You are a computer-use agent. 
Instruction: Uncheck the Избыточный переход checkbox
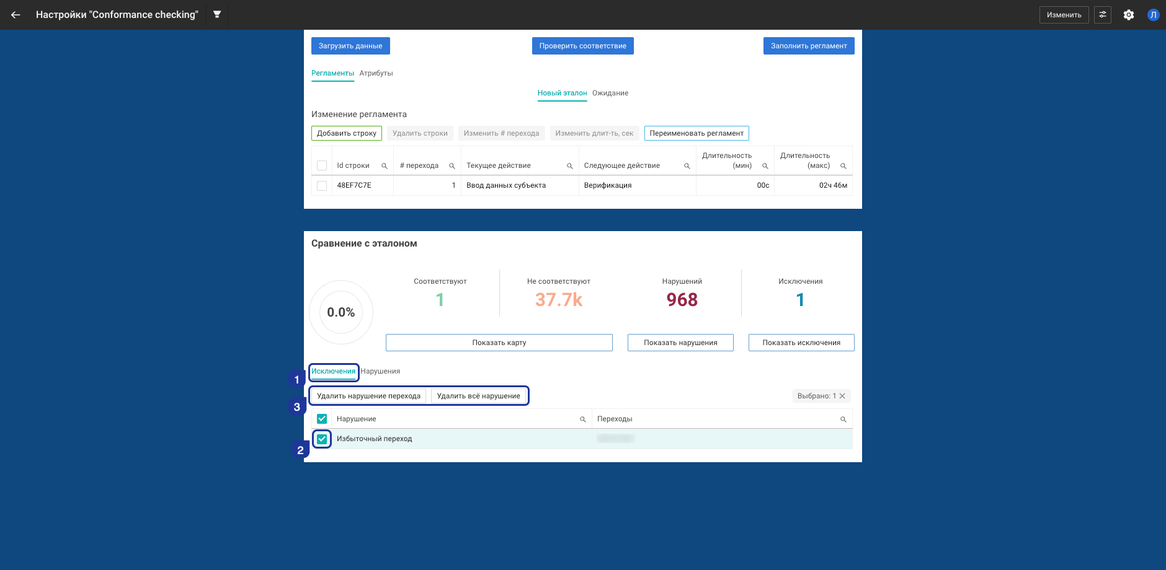pyautogui.click(x=322, y=439)
